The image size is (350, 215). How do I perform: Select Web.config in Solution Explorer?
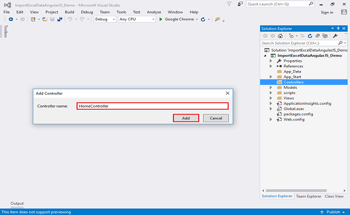click(x=294, y=120)
